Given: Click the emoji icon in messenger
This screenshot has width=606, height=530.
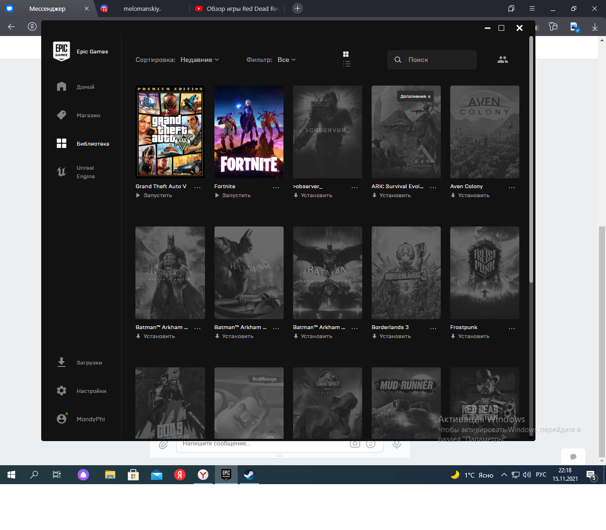Looking at the screenshot, I should click(371, 444).
